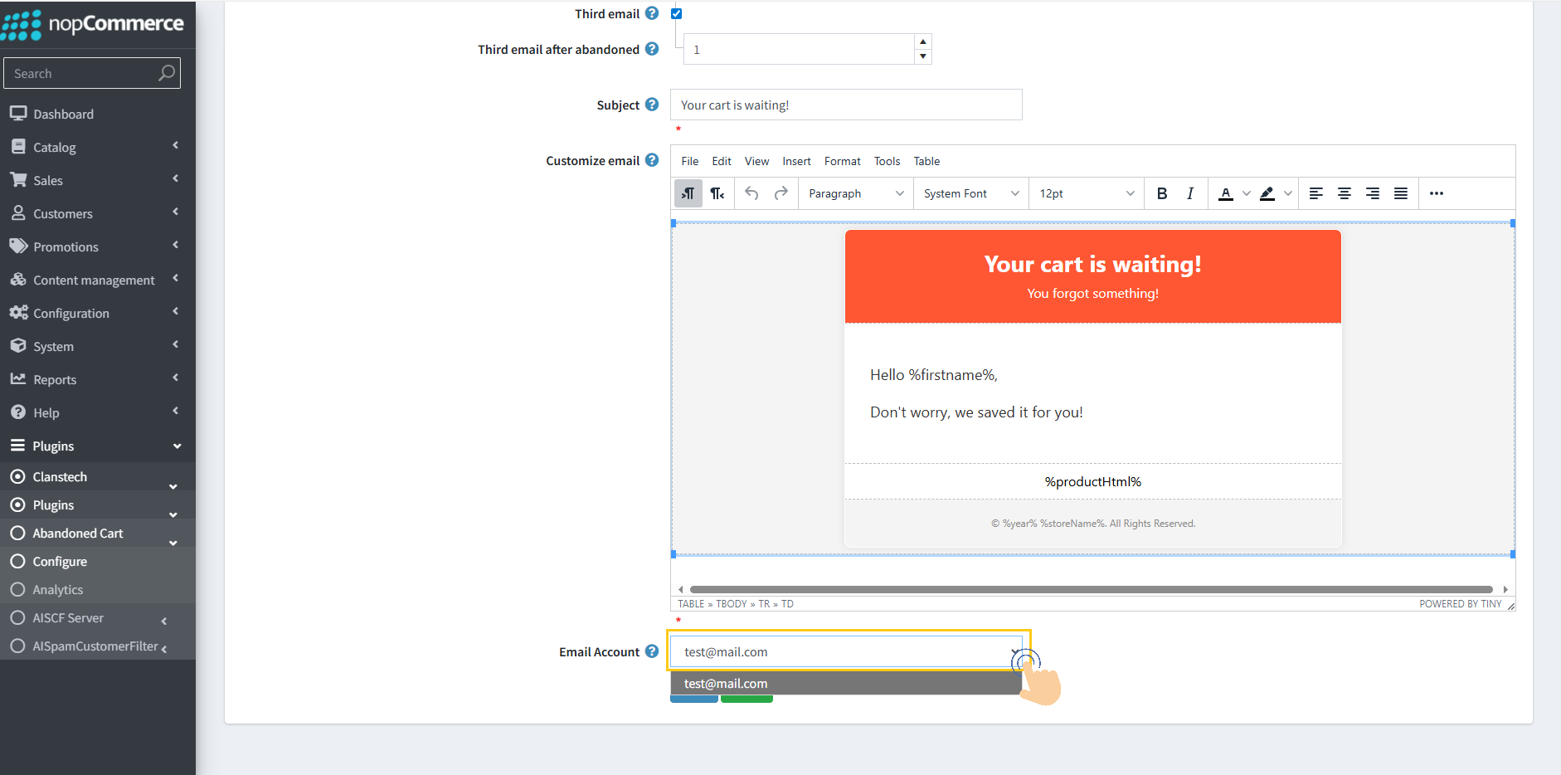Open text color picker arrow
The width and height of the screenshot is (1561, 775).
point(1246,193)
